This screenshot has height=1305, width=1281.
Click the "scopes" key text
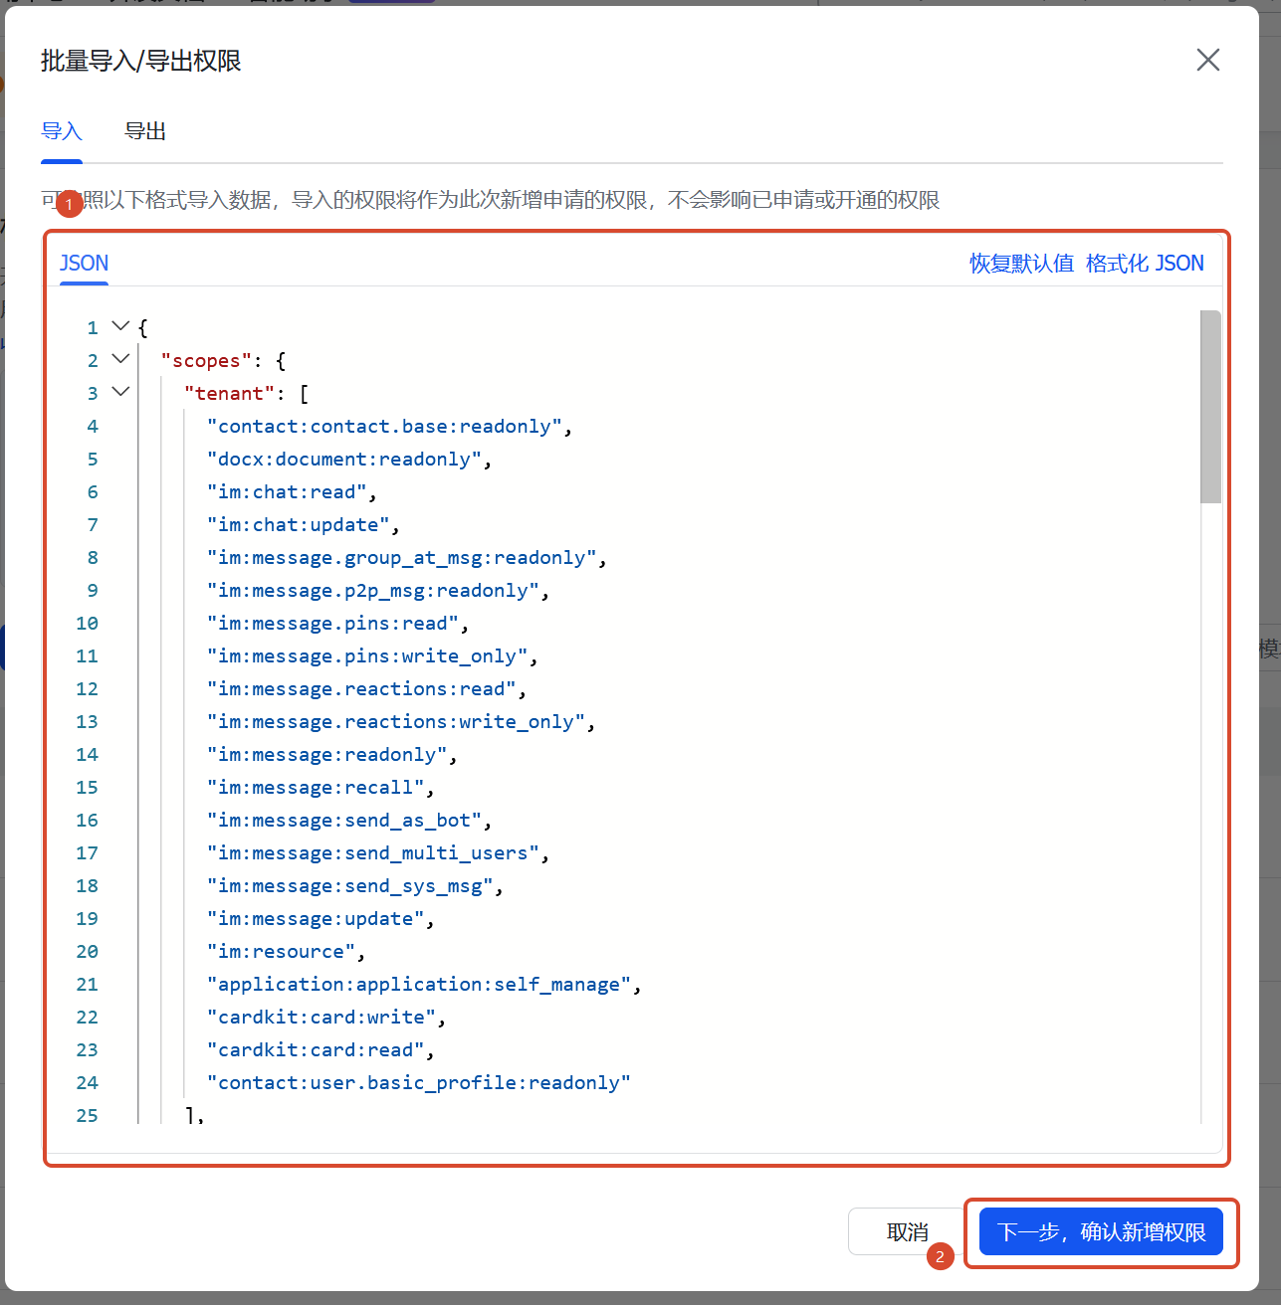[206, 361]
